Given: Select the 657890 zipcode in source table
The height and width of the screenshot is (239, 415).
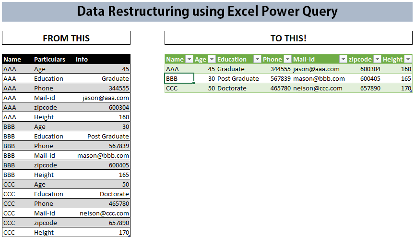Looking at the screenshot, I should pyautogui.click(x=119, y=223).
